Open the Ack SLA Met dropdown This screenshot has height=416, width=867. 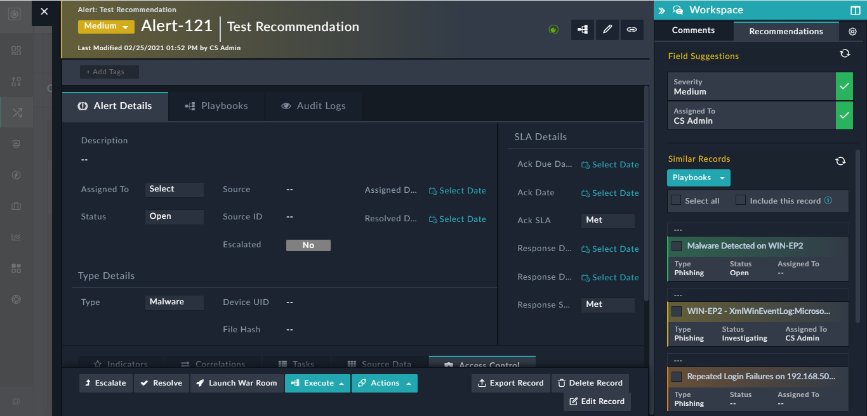point(608,220)
